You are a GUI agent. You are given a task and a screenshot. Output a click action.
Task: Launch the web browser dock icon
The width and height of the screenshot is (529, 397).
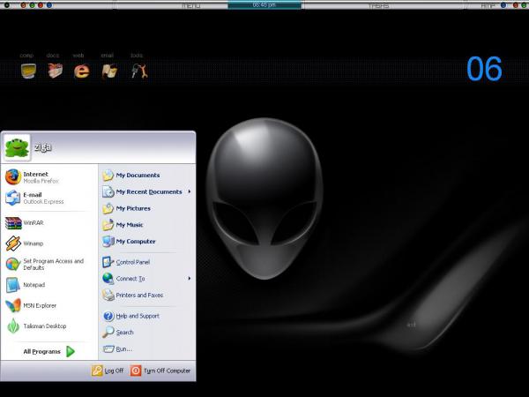coord(82,71)
